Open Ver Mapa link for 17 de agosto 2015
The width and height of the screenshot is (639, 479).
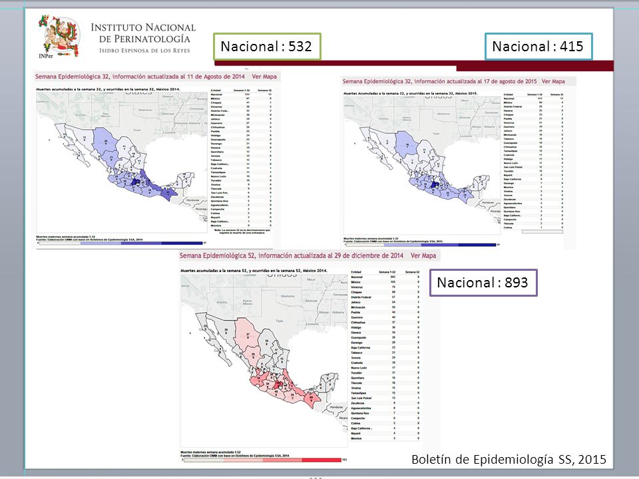(x=553, y=81)
